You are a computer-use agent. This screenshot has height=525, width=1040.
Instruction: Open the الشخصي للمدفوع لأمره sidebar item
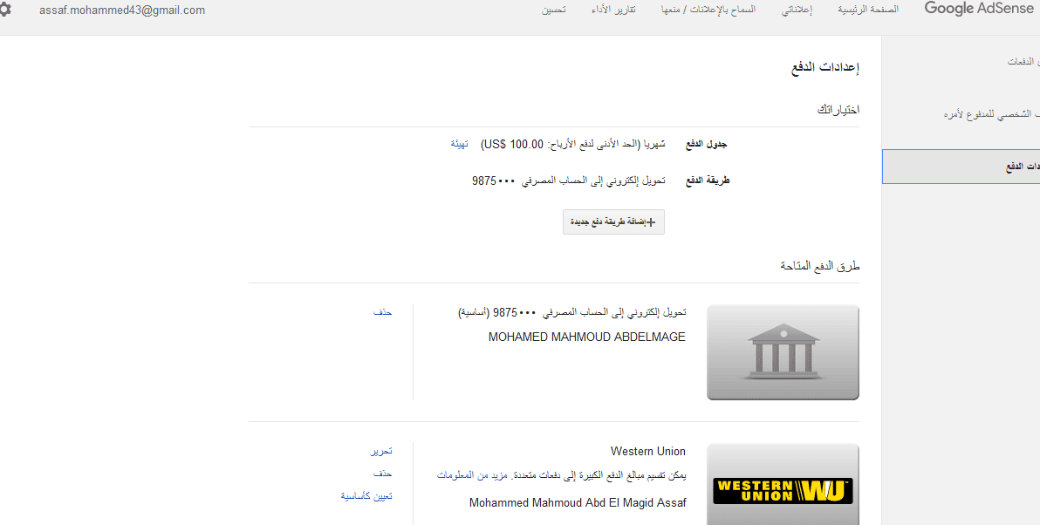point(992,114)
